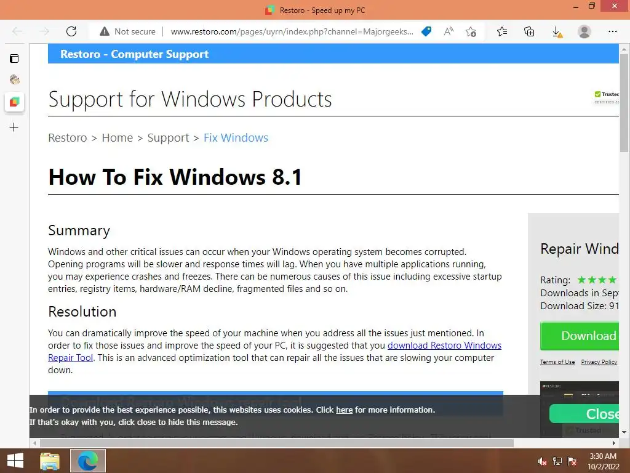Open File Explorer from taskbar
The width and height of the screenshot is (630, 473).
pyautogui.click(x=50, y=461)
